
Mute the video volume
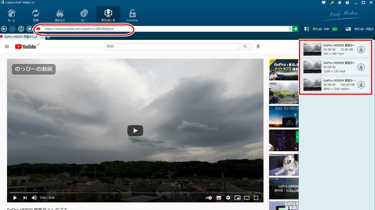click(34, 198)
